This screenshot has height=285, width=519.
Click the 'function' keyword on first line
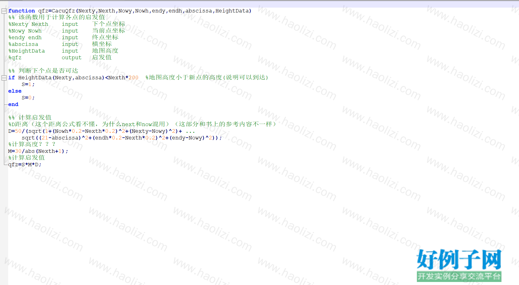(x=22, y=11)
